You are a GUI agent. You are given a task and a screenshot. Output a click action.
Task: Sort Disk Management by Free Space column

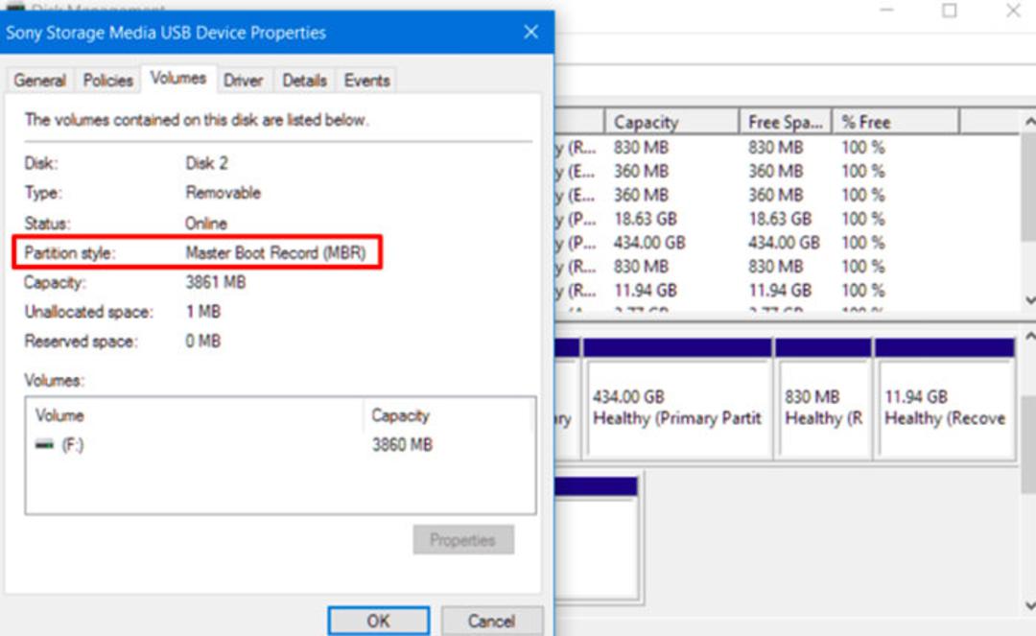pyautogui.click(x=785, y=122)
